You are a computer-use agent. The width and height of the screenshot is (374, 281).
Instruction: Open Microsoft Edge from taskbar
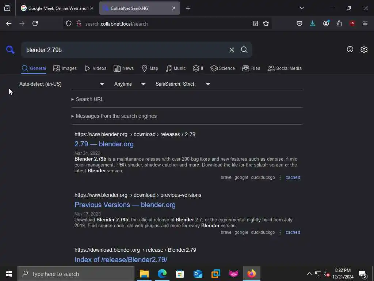pyautogui.click(x=162, y=274)
